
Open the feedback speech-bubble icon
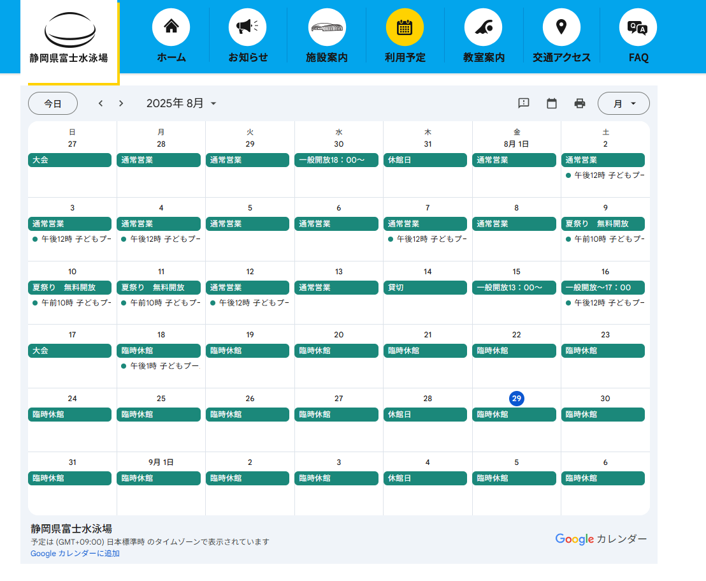click(523, 103)
